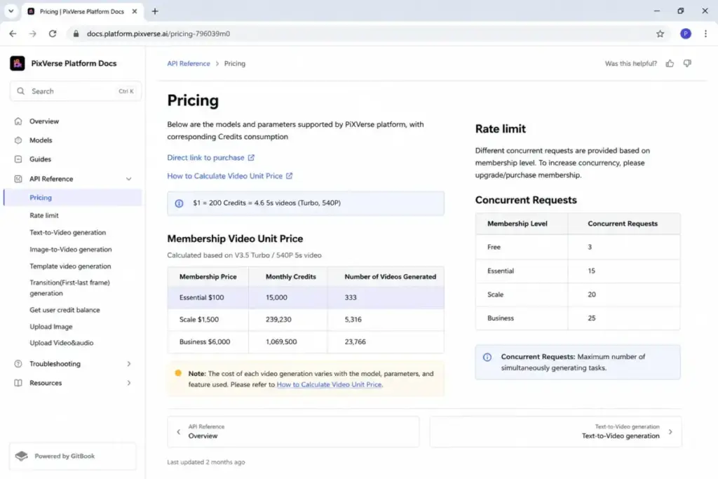Expand the Resources section chevron

click(x=129, y=383)
